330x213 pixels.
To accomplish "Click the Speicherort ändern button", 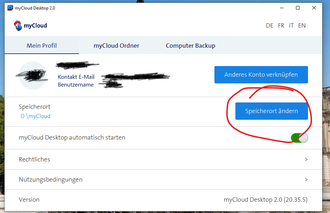I will pos(272,111).
